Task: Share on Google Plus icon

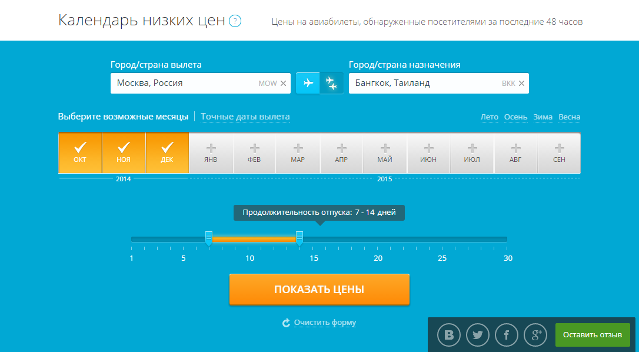Action: 535,335
